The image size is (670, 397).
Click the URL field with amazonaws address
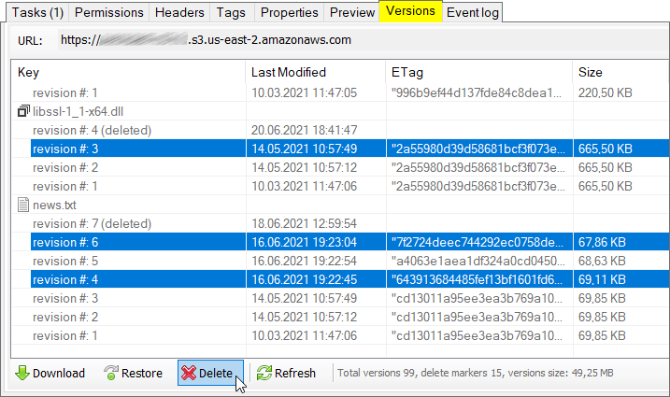pyautogui.click(x=364, y=40)
